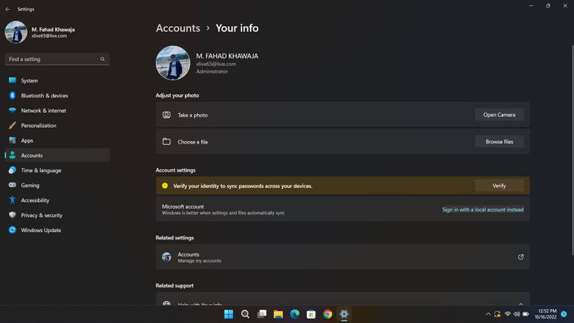Click the battery icon in the system tray

click(526, 314)
